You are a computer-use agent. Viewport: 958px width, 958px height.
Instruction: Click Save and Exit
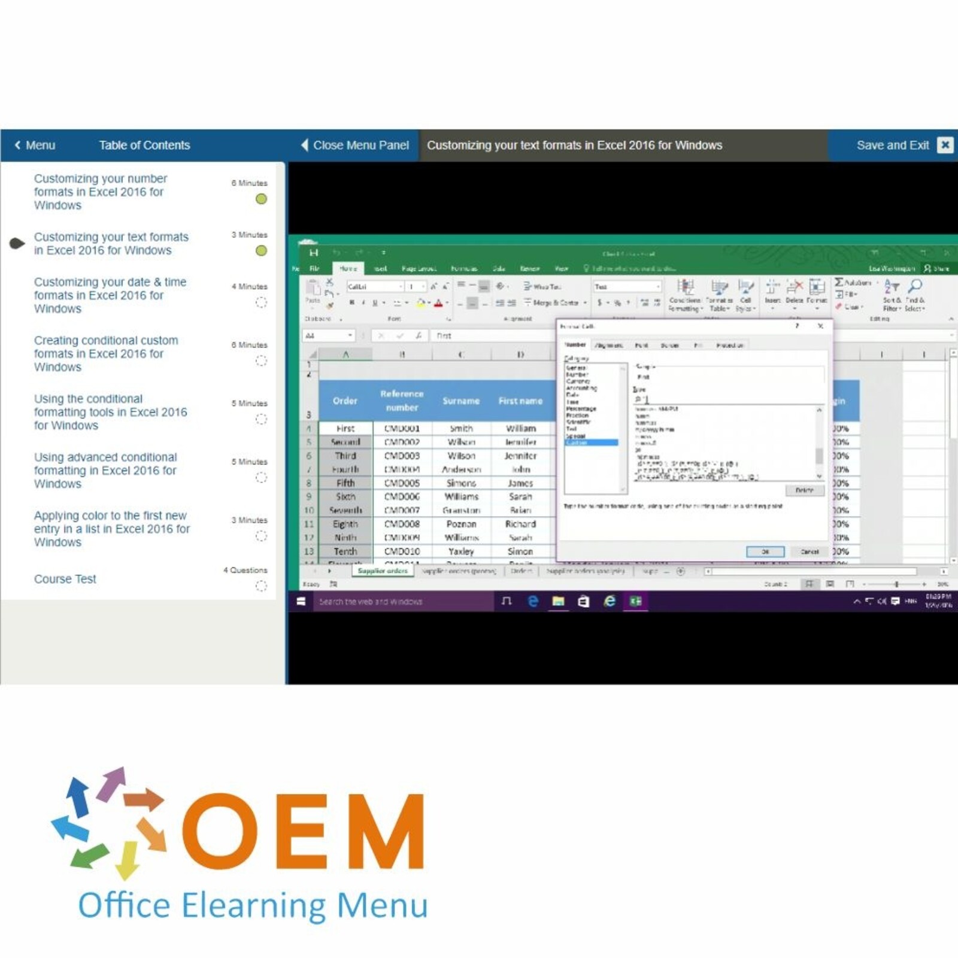coord(893,145)
